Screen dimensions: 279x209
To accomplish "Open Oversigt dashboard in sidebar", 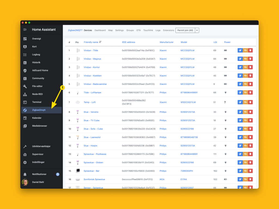I will [x=41, y=39].
